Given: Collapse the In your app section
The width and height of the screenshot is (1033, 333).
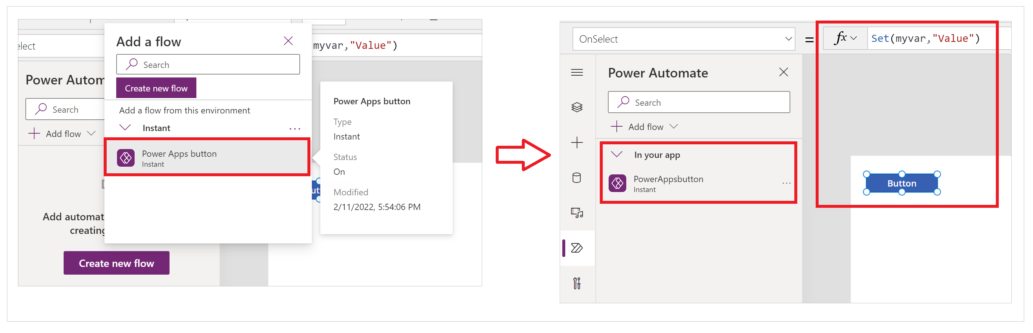Looking at the screenshot, I should (x=616, y=155).
